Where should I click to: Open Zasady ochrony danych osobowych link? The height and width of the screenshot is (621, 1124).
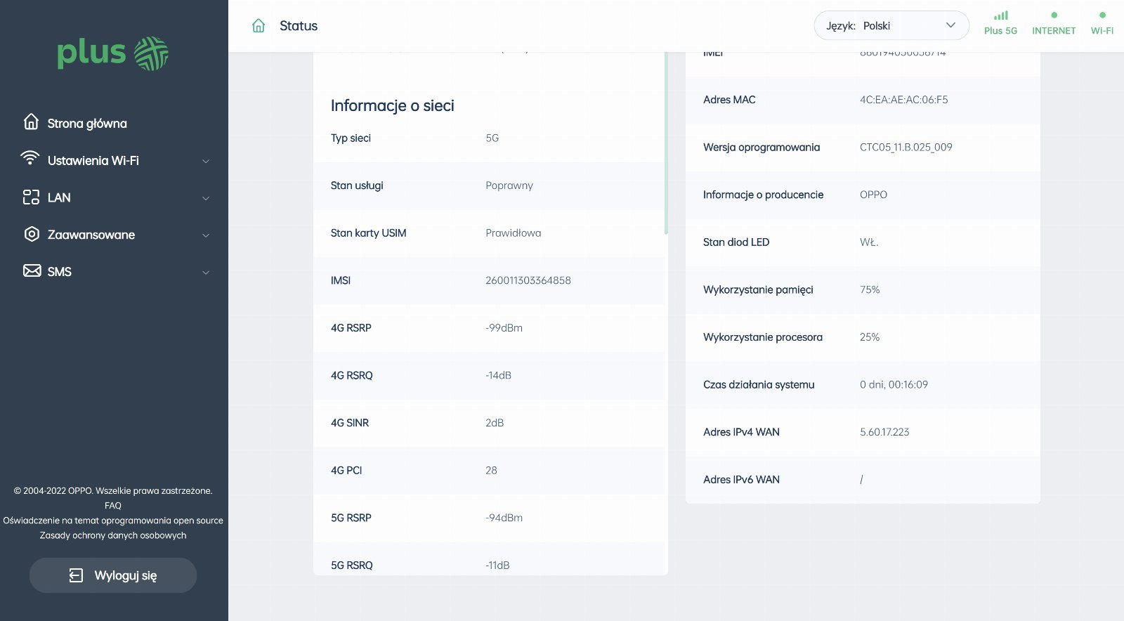coord(113,535)
